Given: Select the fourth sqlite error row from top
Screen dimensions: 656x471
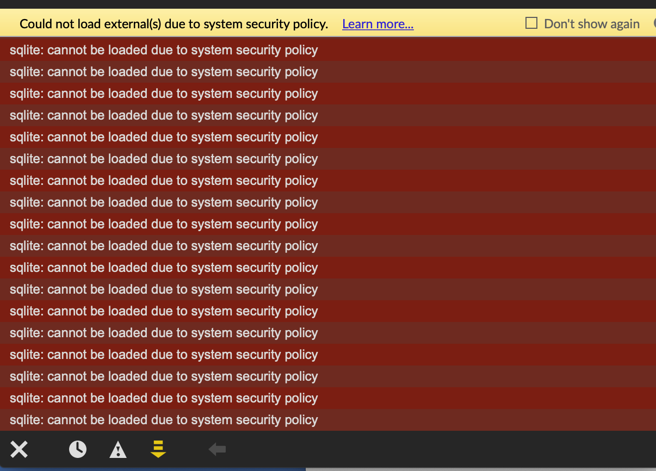Looking at the screenshot, I should tap(328, 115).
